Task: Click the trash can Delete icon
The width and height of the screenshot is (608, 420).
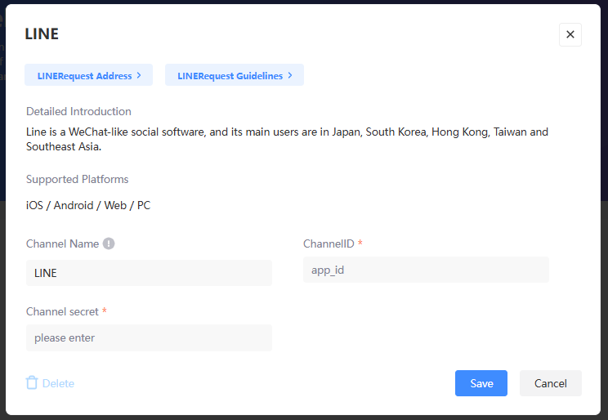Action: (x=32, y=382)
